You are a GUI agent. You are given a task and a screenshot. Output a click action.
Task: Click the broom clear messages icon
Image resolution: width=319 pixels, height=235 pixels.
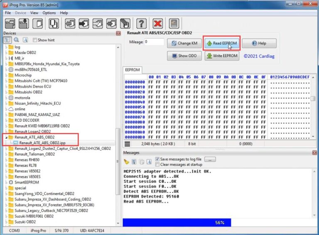126,162
